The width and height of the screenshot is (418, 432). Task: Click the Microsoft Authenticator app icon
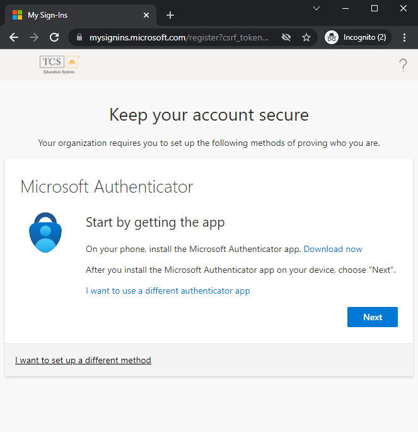coord(45,232)
